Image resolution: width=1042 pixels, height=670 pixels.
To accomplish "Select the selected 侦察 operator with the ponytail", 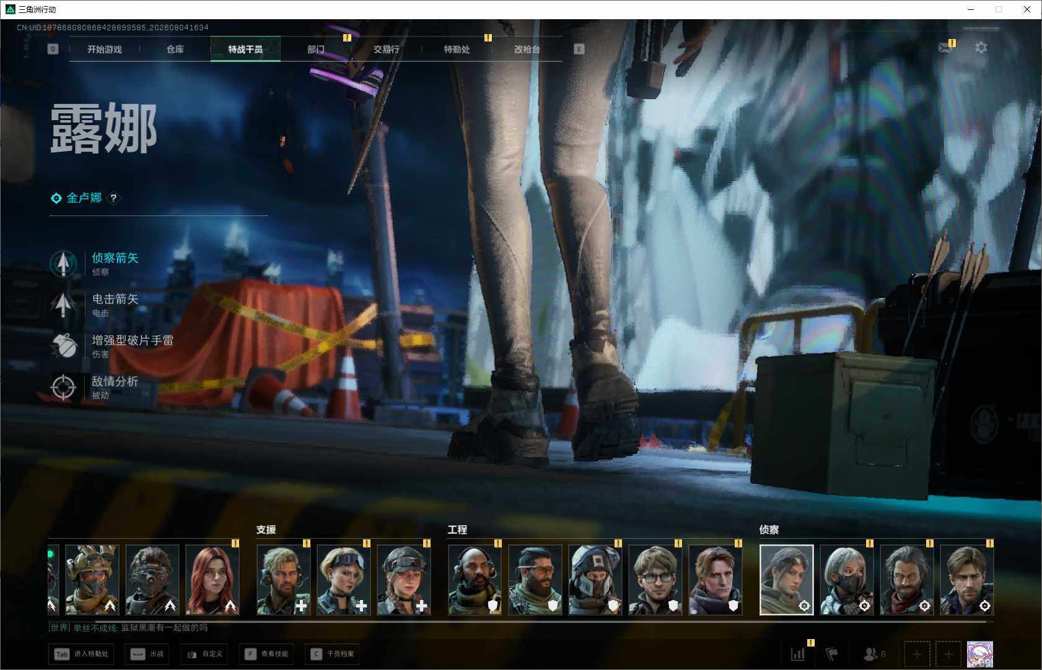I will point(787,580).
